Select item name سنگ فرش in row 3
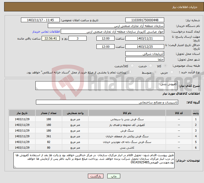 pyautogui.click(x=127, y=131)
